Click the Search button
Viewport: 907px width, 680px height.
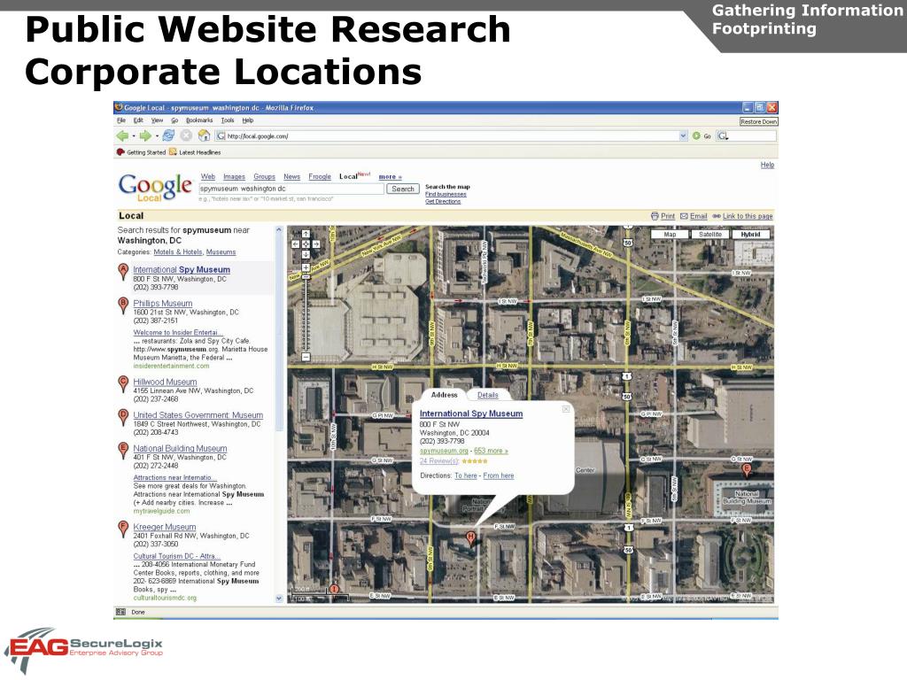point(403,189)
